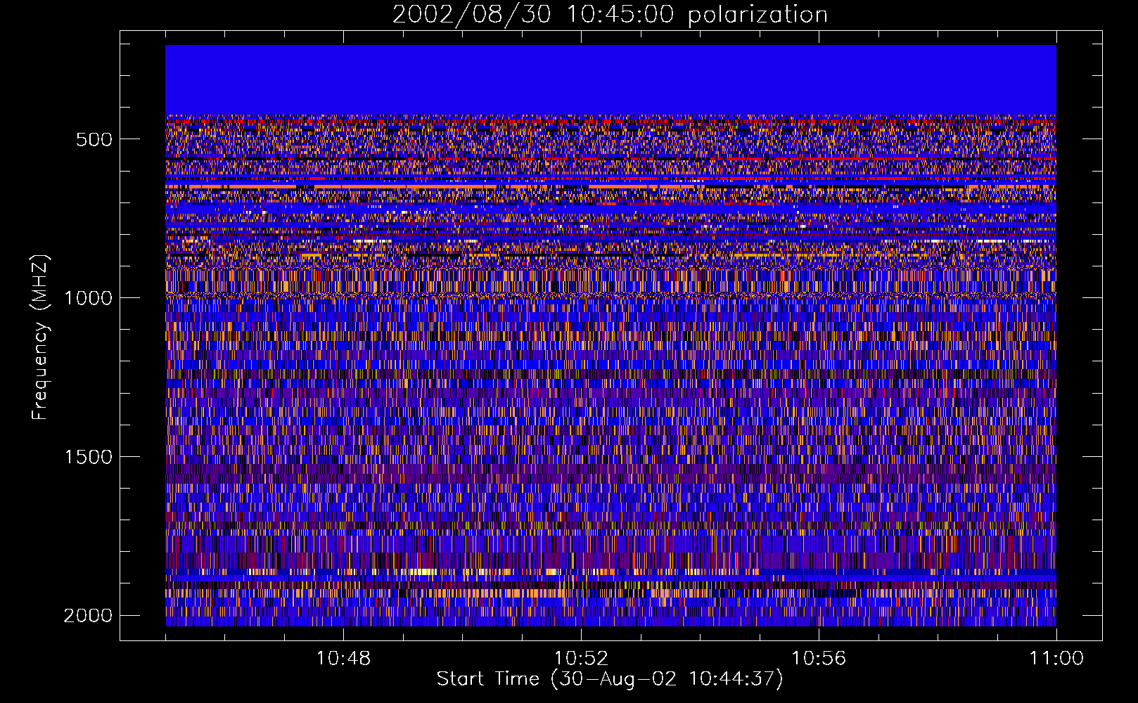Click the 1500 frequency tick label

[x=88, y=457]
